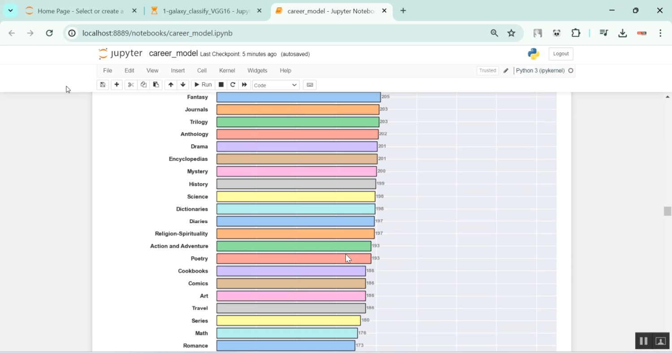
Task: Expand the Code cell type dropdown
Action: pos(276,85)
